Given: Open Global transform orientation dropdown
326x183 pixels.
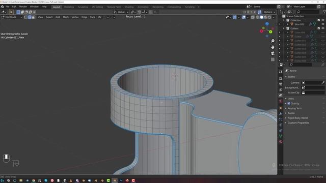Looking at the screenshot, I should click(x=121, y=12).
